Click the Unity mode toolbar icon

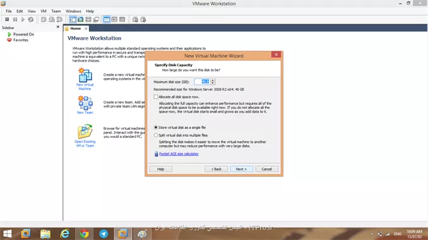[x=96, y=20]
